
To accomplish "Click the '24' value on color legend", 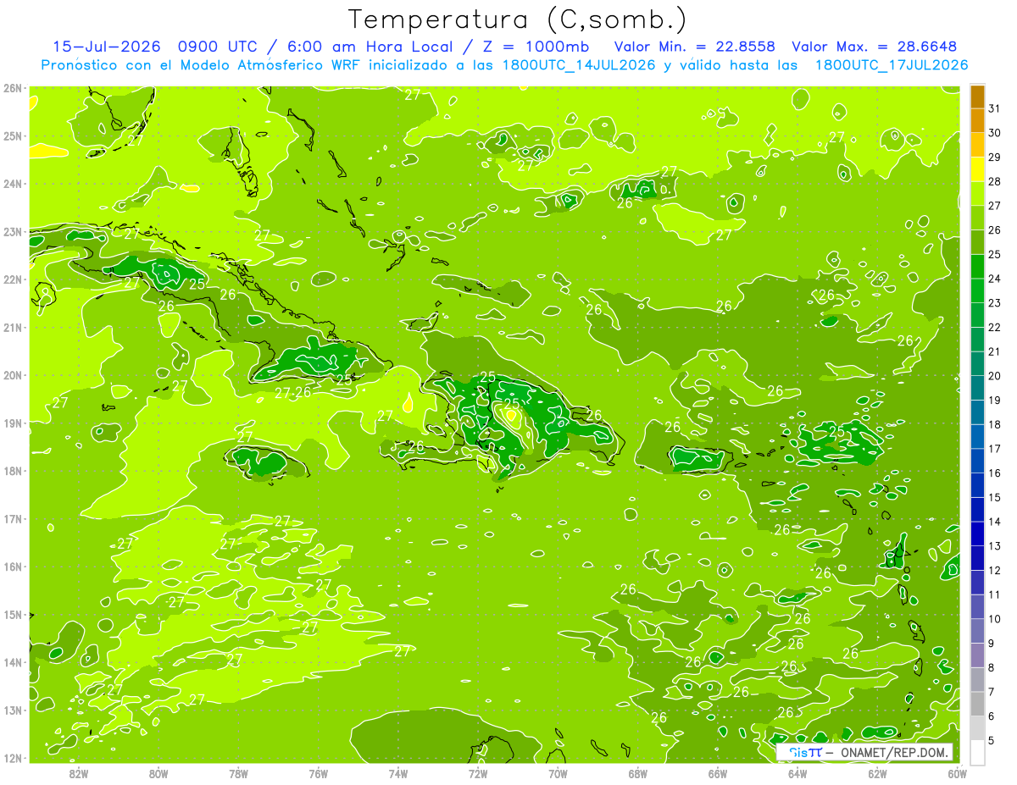I will (995, 279).
